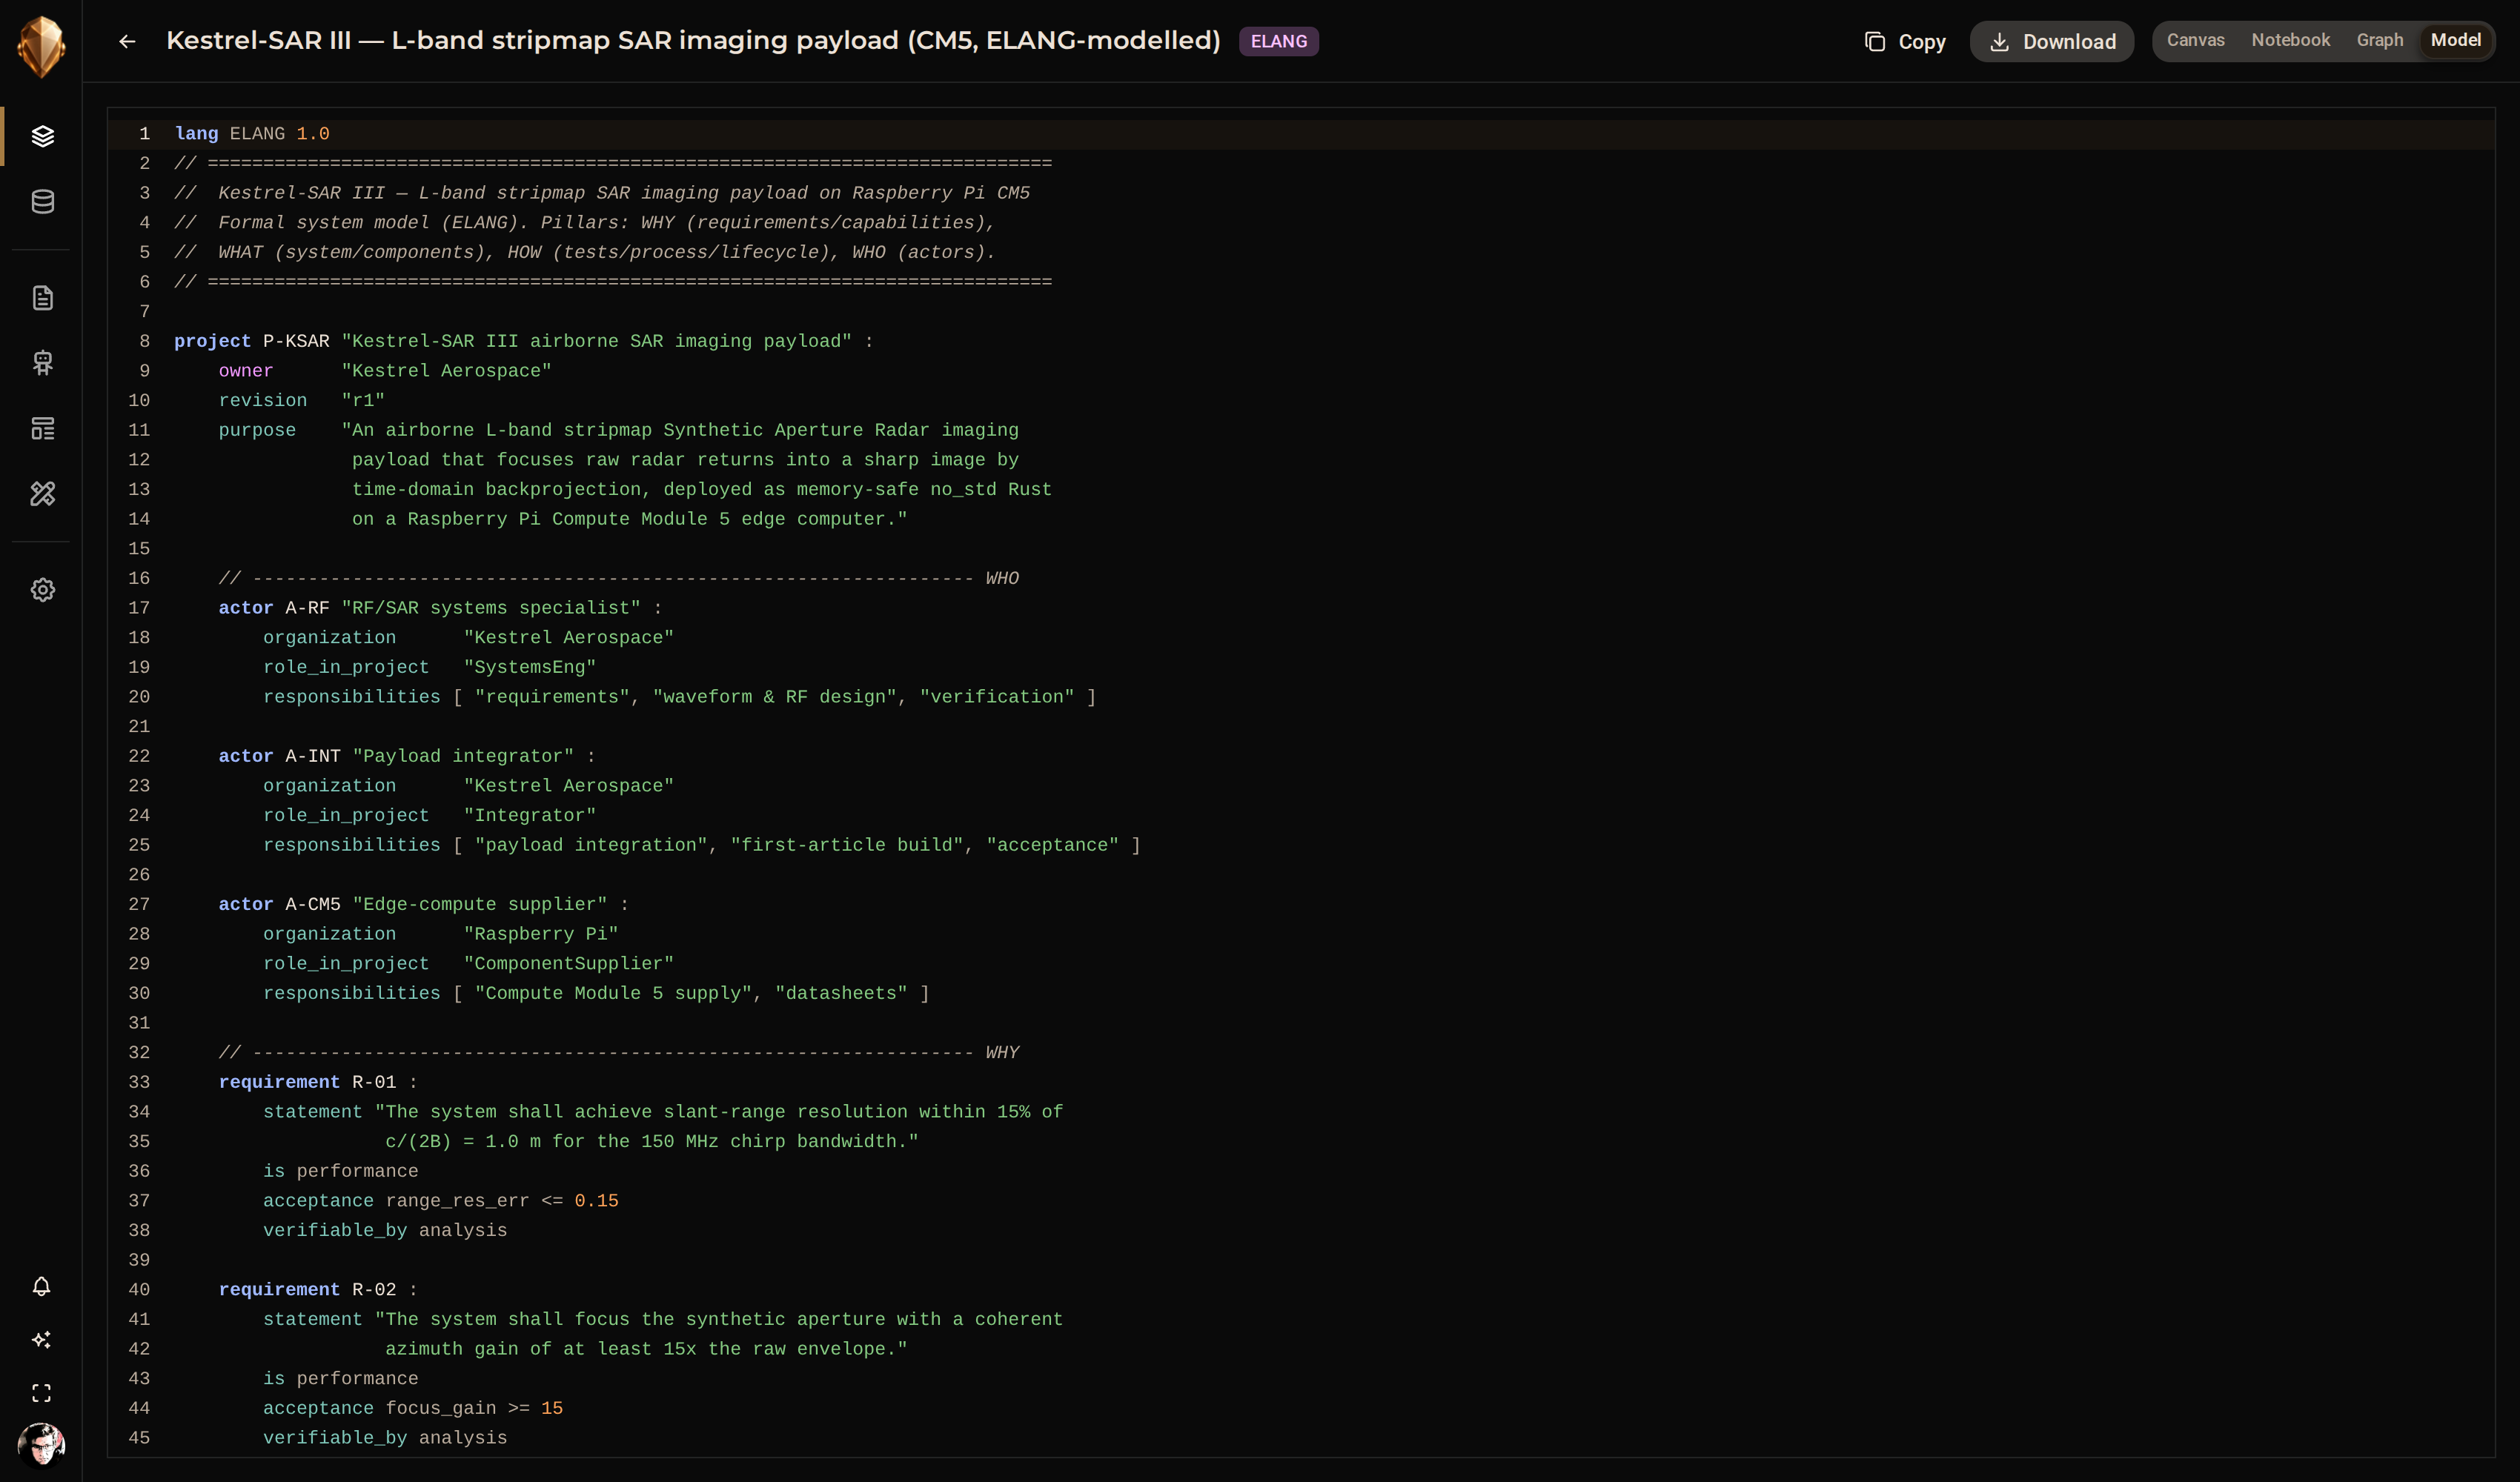Click the 'R-02' requirement identifier
This screenshot has height=1482, width=2520.
pyautogui.click(x=374, y=1290)
